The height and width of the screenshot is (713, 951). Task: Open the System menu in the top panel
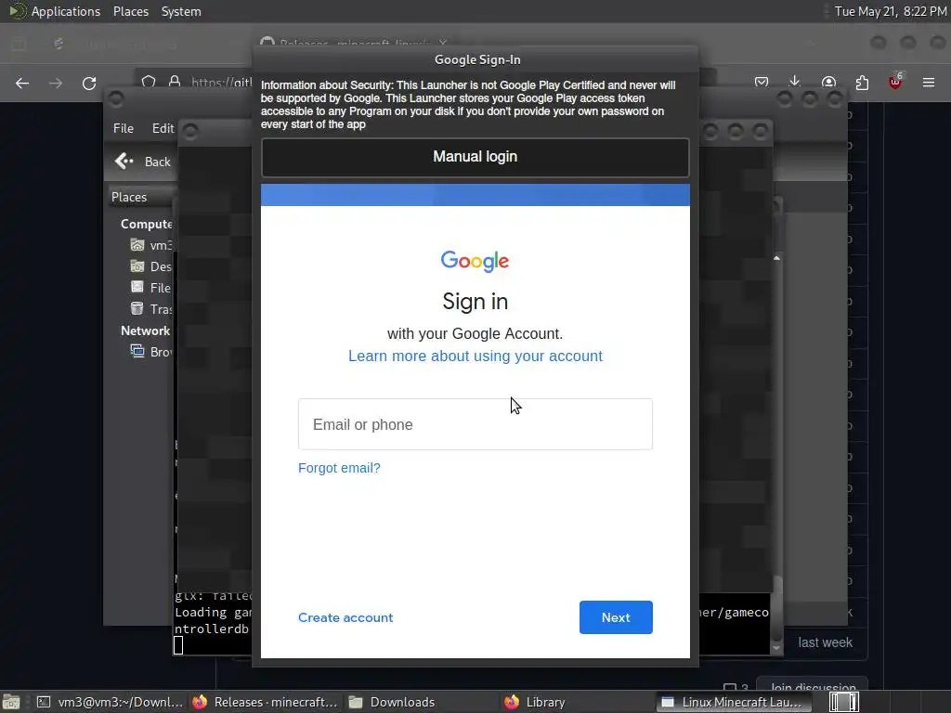(x=181, y=11)
